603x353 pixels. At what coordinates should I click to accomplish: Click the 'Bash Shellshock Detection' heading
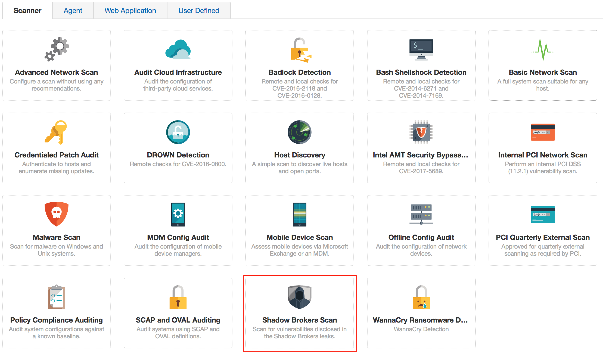pyautogui.click(x=421, y=72)
